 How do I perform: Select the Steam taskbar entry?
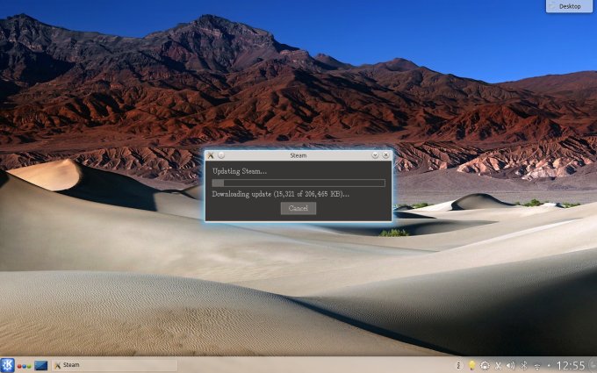[x=114, y=365]
